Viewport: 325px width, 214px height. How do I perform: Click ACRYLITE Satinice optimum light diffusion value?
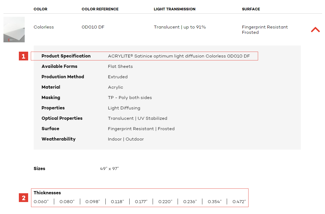click(179, 56)
